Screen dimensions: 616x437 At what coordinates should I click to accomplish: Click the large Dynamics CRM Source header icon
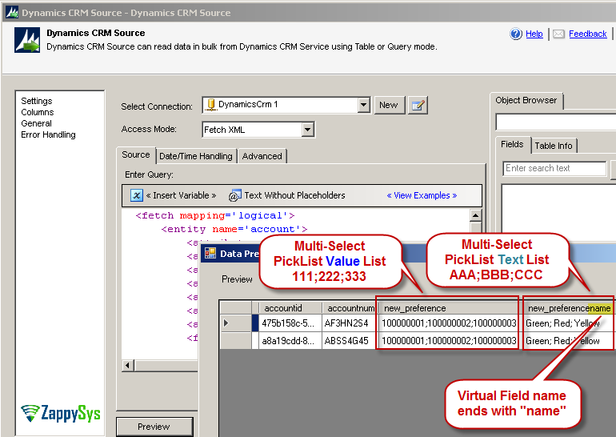(27, 40)
